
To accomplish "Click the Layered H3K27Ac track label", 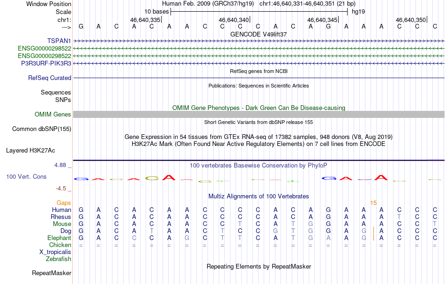I will pos(30,151).
